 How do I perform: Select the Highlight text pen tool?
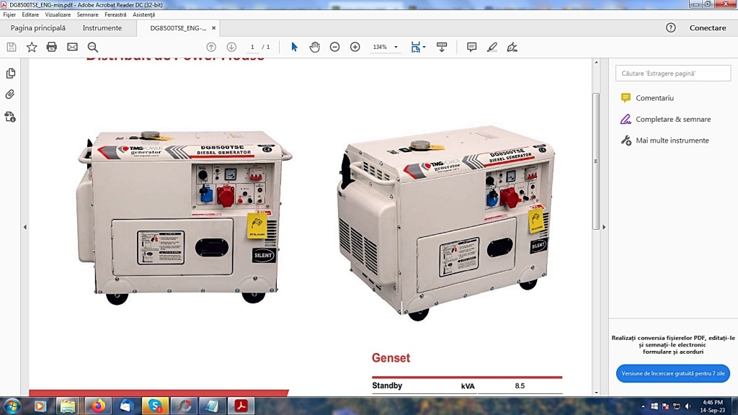[x=492, y=47]
